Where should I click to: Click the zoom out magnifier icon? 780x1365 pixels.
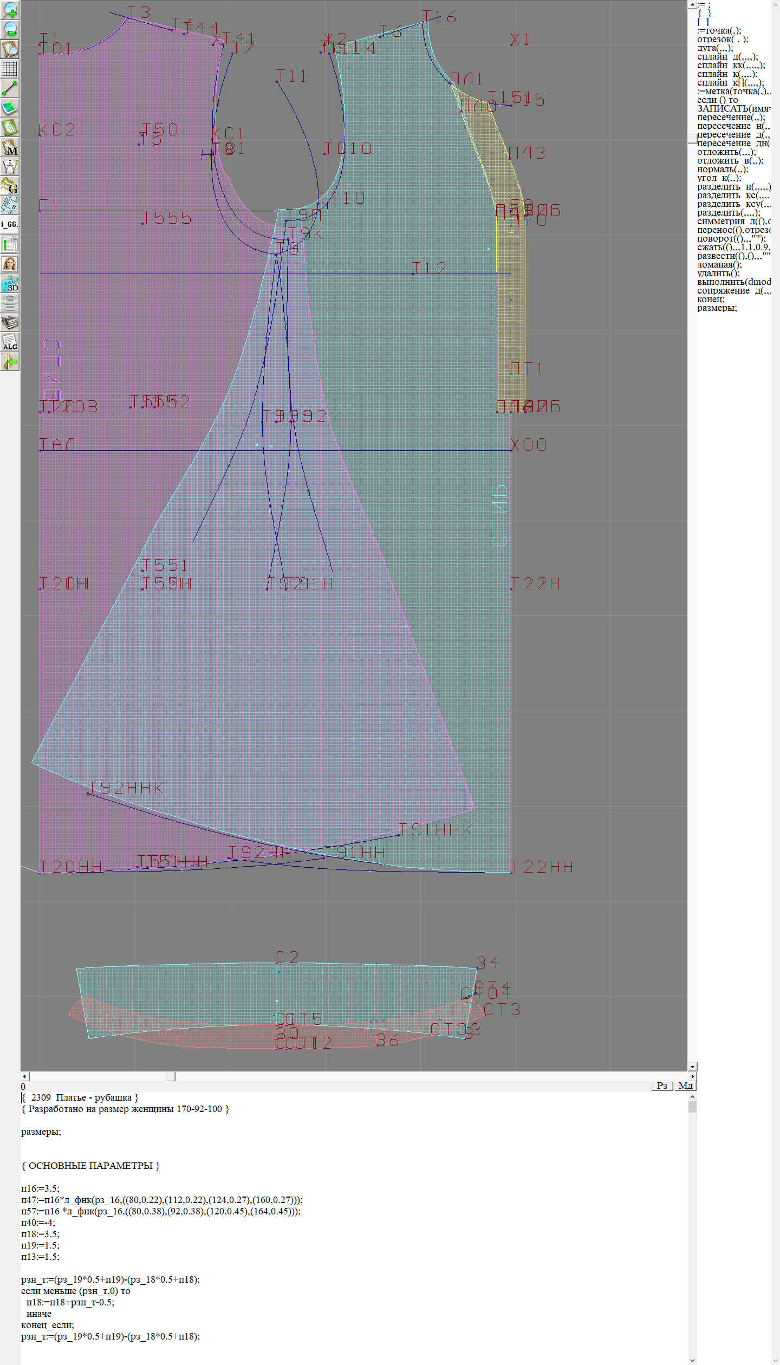(x=10, y=29)
